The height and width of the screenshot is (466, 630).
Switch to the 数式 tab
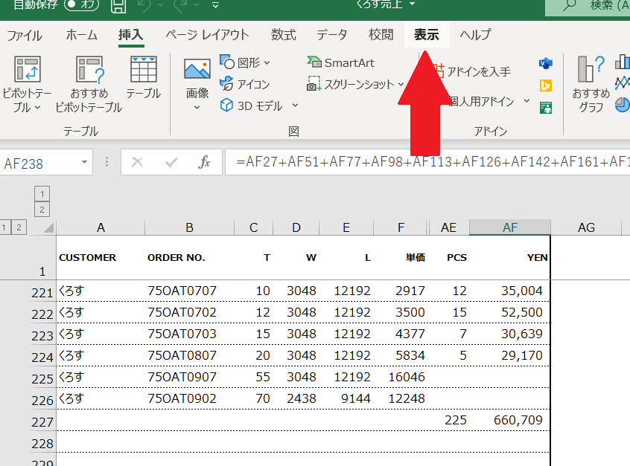[283, 35]
